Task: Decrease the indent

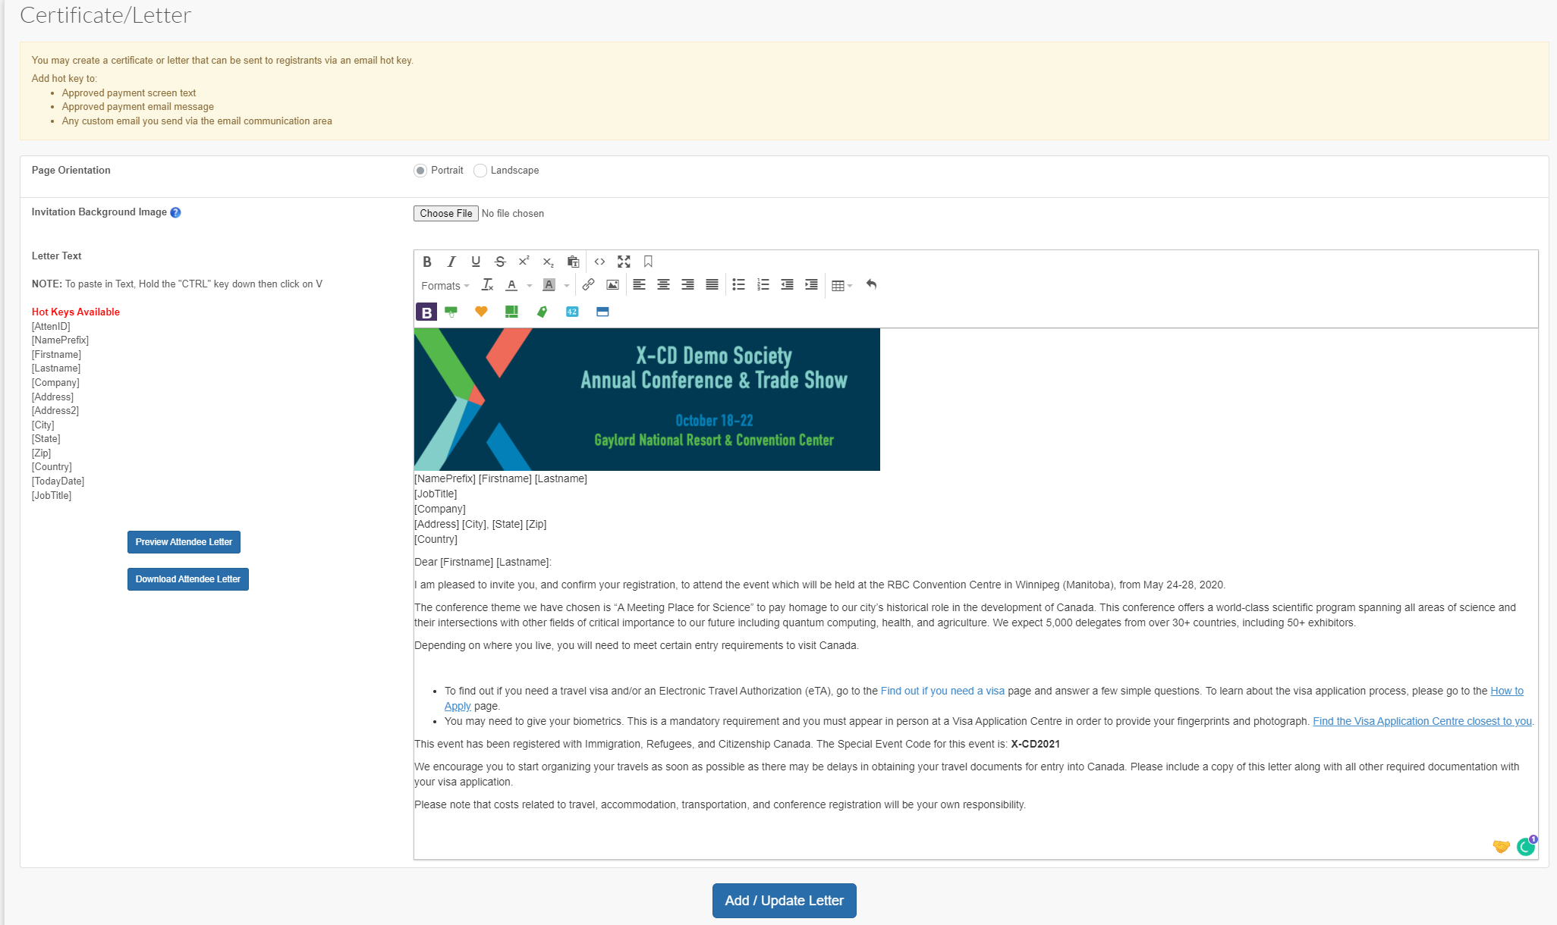Action: 787,285
